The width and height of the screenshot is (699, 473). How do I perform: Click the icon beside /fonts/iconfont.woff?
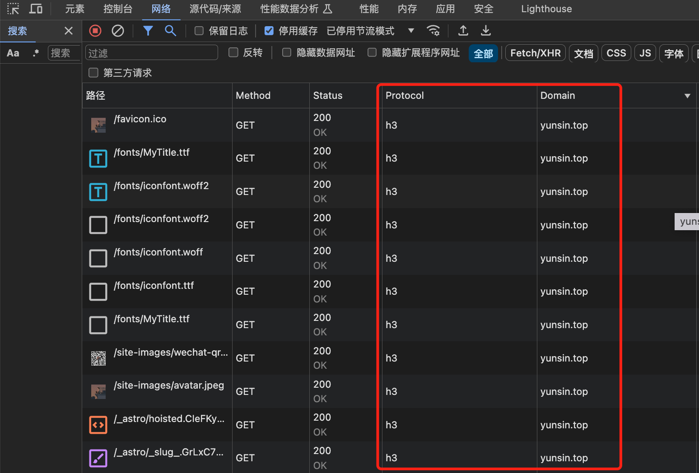[98, 258]
